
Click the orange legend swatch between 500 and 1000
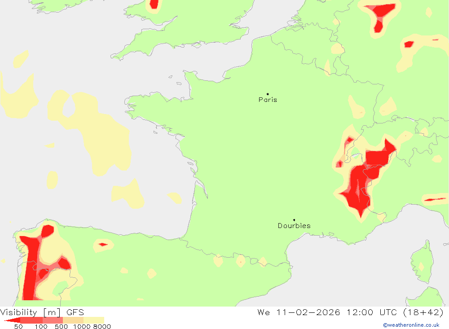[x=73, y=320]
